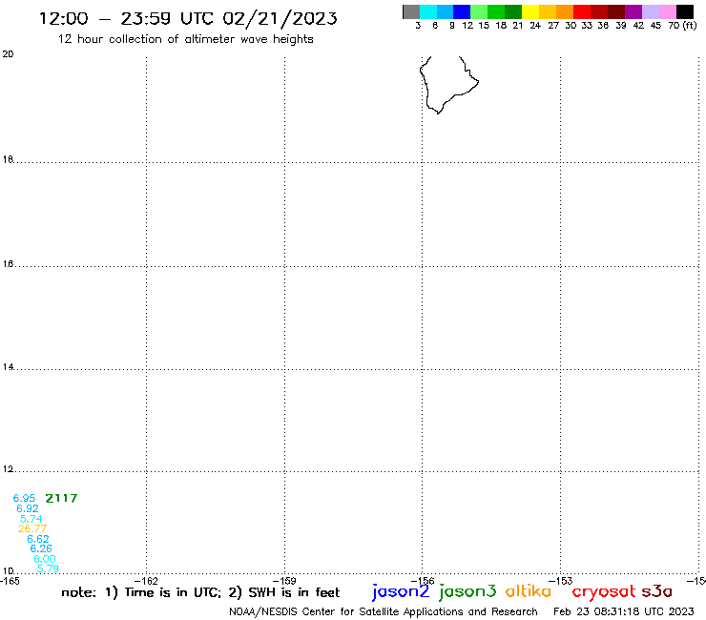Screen dimensions: 706x620
Task: Click the gray 3 ft color swatch
Action: point(411,12)
